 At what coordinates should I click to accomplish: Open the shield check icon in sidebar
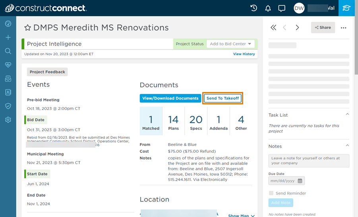pyautogui.click(x=8, y=106)
